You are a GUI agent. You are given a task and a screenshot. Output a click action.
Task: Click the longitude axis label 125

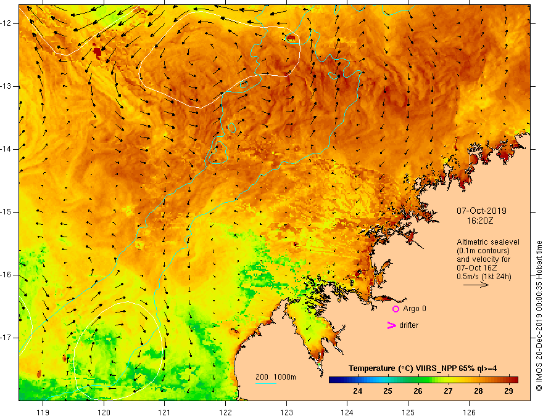click(x=408, y=412)
